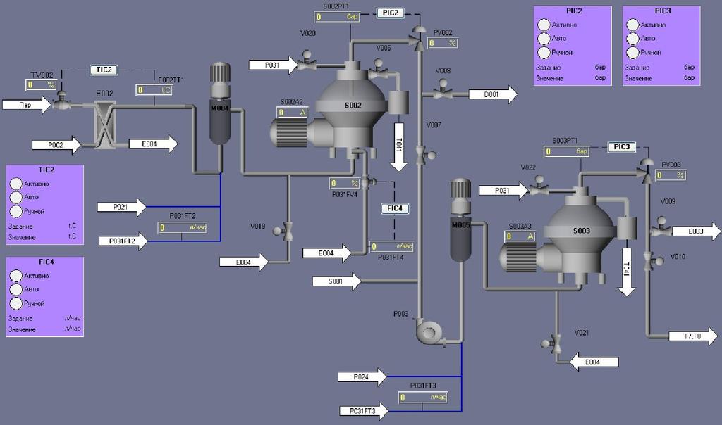
Task: Click the S001 arrow label
Action: click(x=336, y=281)
